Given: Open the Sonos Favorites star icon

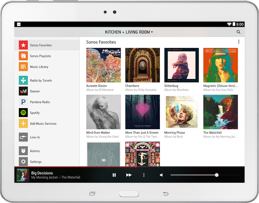Looking at the screenshot, I should coord(23,45).
